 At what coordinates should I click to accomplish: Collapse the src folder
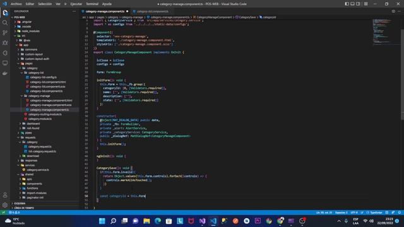pyautogui.click(x=23, y=36)
